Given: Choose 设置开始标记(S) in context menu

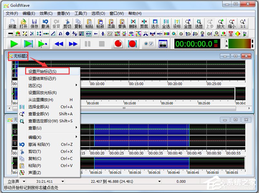Looking at the screenshot, I should 49,71.
